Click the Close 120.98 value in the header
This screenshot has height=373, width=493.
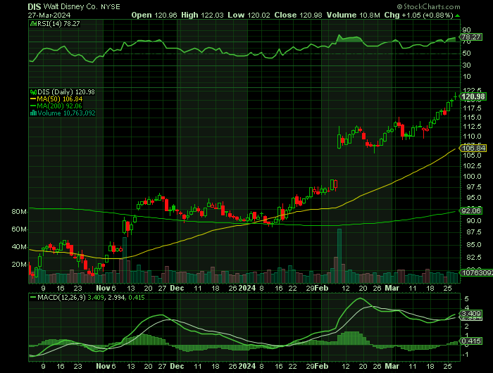click(x=298, y=15)
